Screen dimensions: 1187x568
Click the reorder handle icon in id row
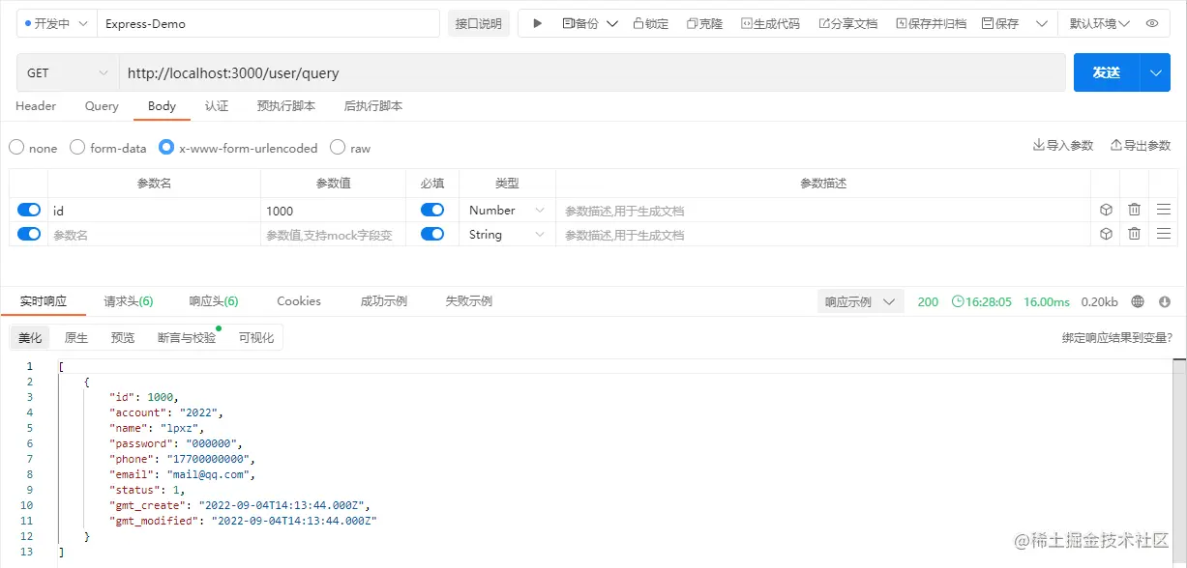pos(1164,209)
